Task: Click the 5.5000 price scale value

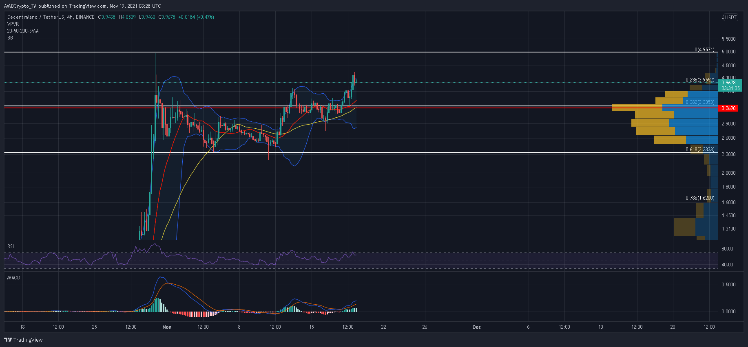Action: (x=728, y=39)
